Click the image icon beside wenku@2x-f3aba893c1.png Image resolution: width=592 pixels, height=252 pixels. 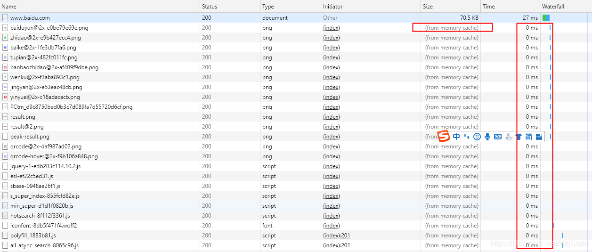click(5, 77)
